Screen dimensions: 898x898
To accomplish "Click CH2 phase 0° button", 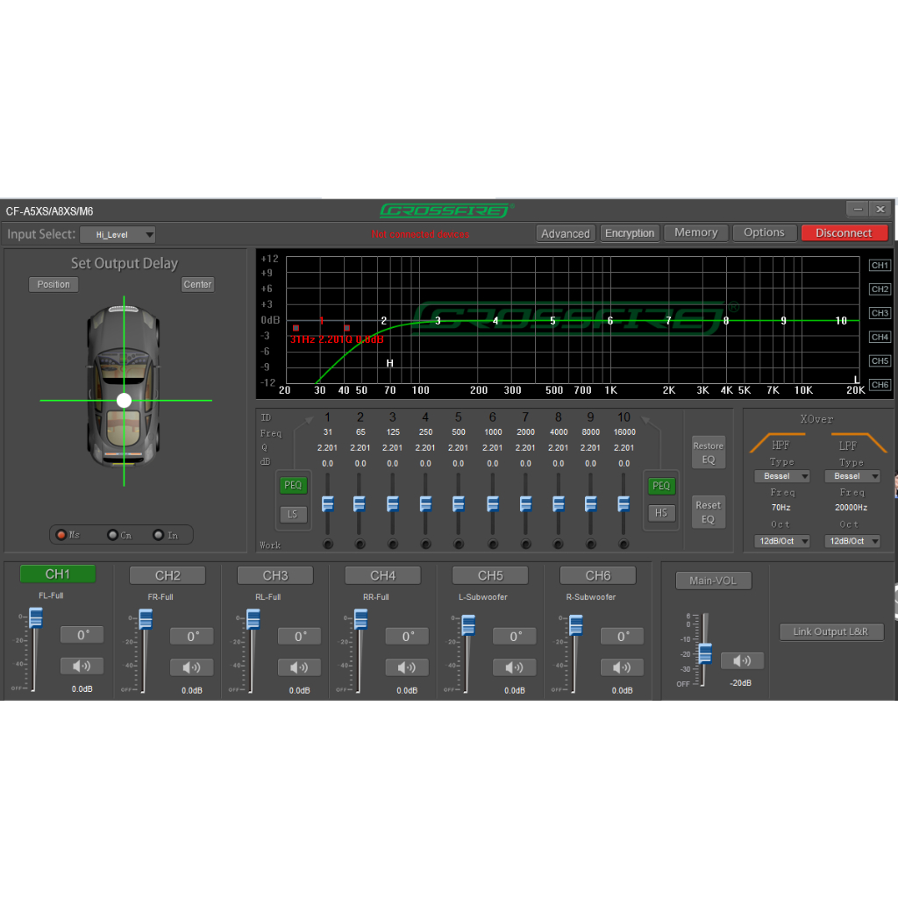I will (192, 637).
